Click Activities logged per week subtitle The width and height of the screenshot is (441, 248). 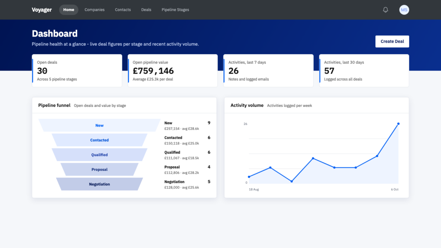289,106
